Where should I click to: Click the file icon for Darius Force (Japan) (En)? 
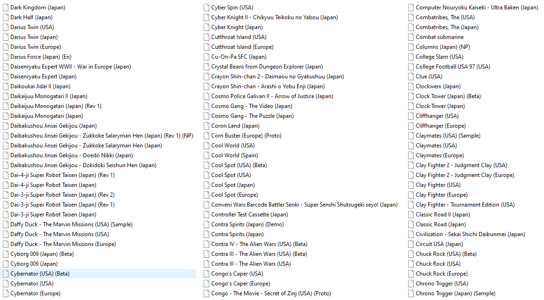(x=6, y=57)
